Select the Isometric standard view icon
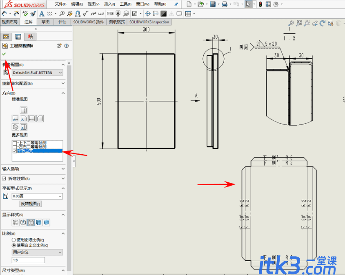Viewport: 345px width, 275px height. tap(16, 127)
